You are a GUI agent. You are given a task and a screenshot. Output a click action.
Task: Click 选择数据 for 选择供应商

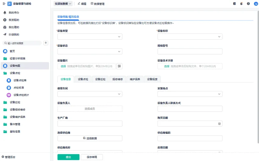pyautogui.click(x=90, y=138)
